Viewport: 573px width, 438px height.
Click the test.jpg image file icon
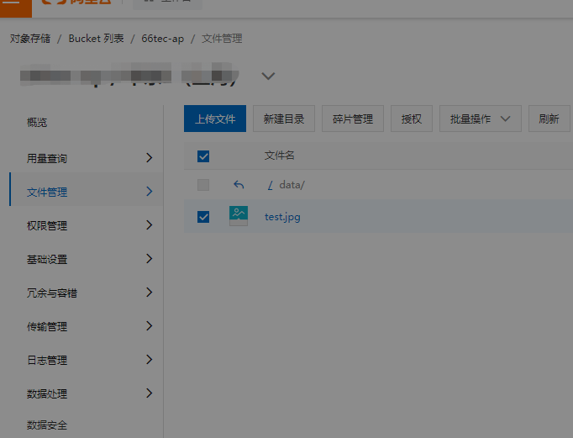tap(239, 216)
